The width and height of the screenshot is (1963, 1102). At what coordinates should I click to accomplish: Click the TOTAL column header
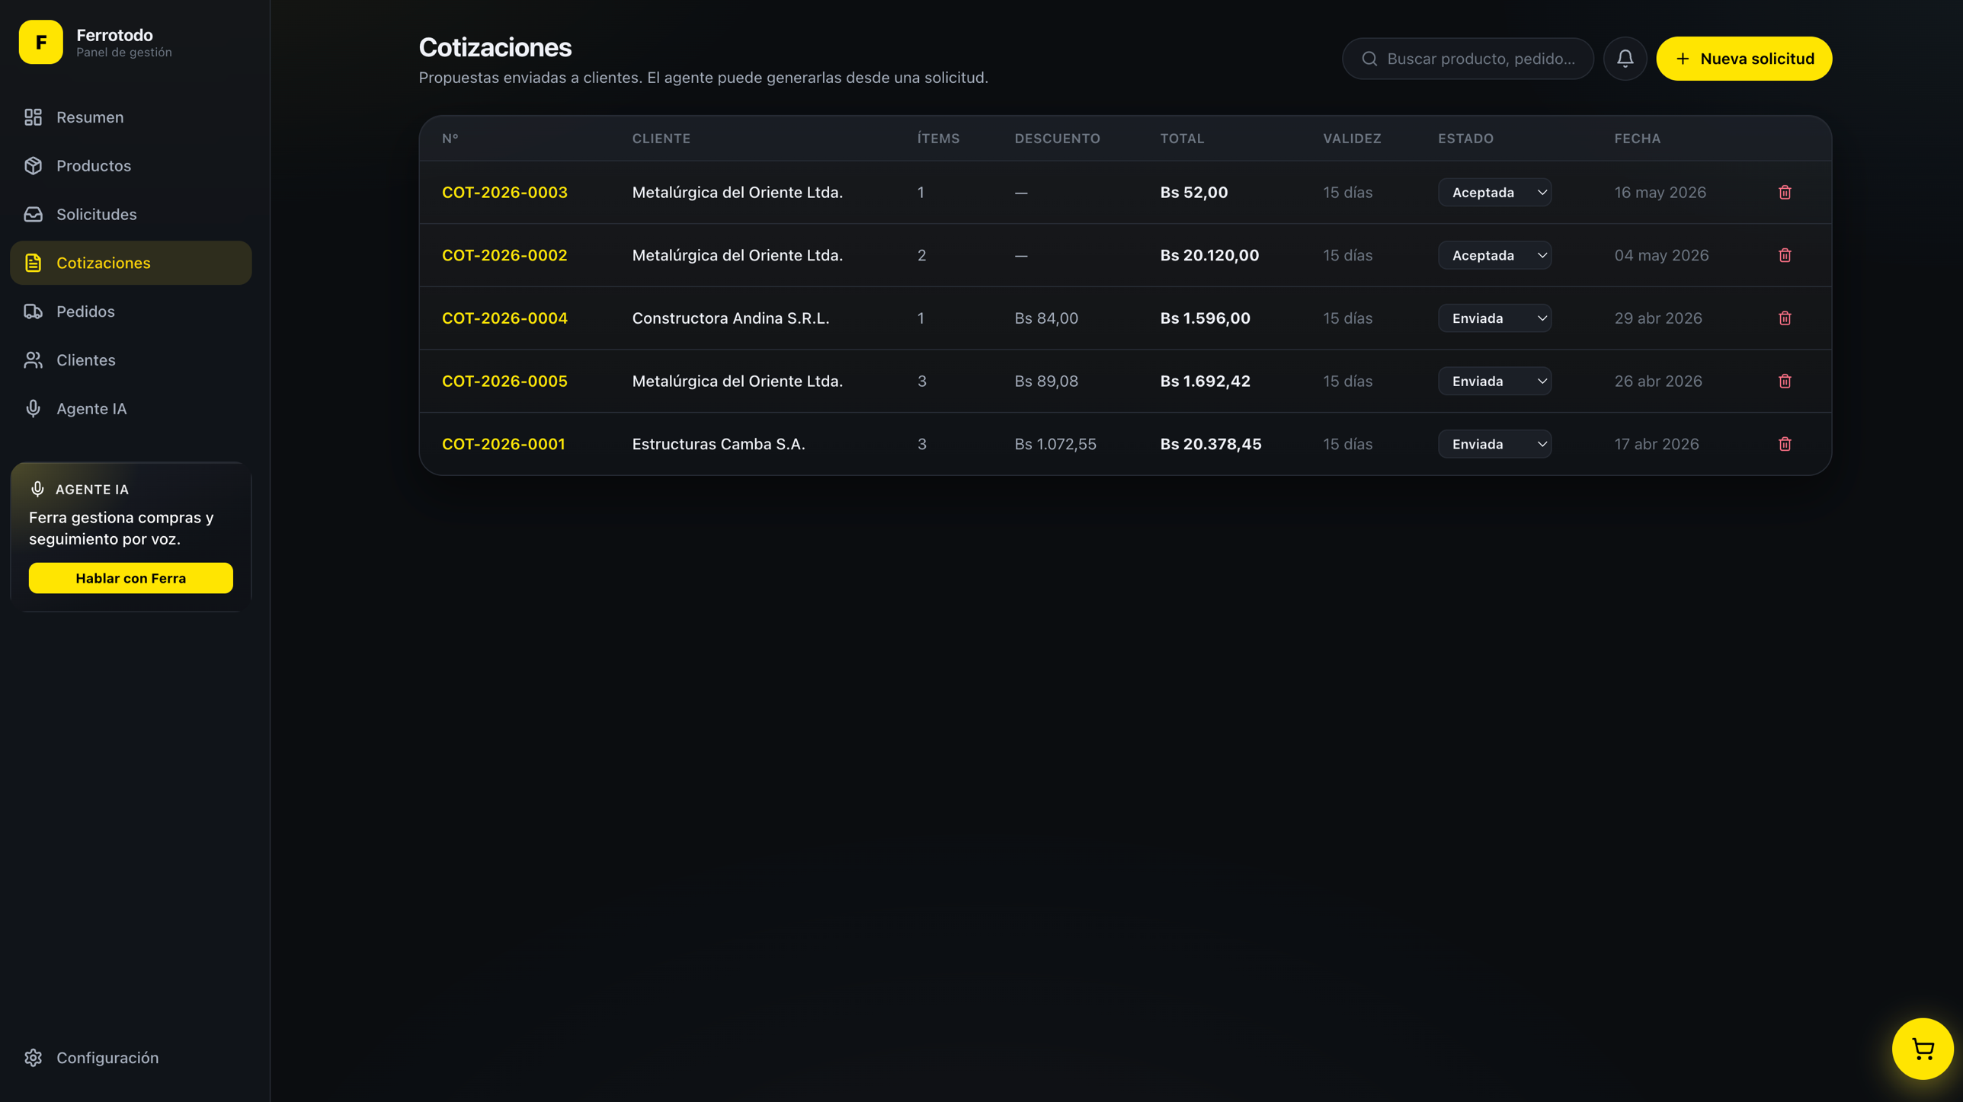(x=1182, y=139)
